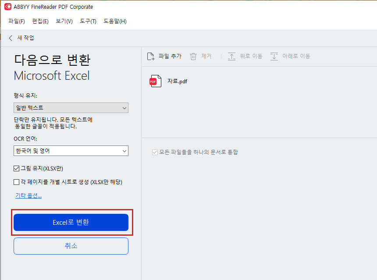Open the 기타 옵션... link
Image resolution: width=377 pixels, height=280 pixels.
(28, 195)
